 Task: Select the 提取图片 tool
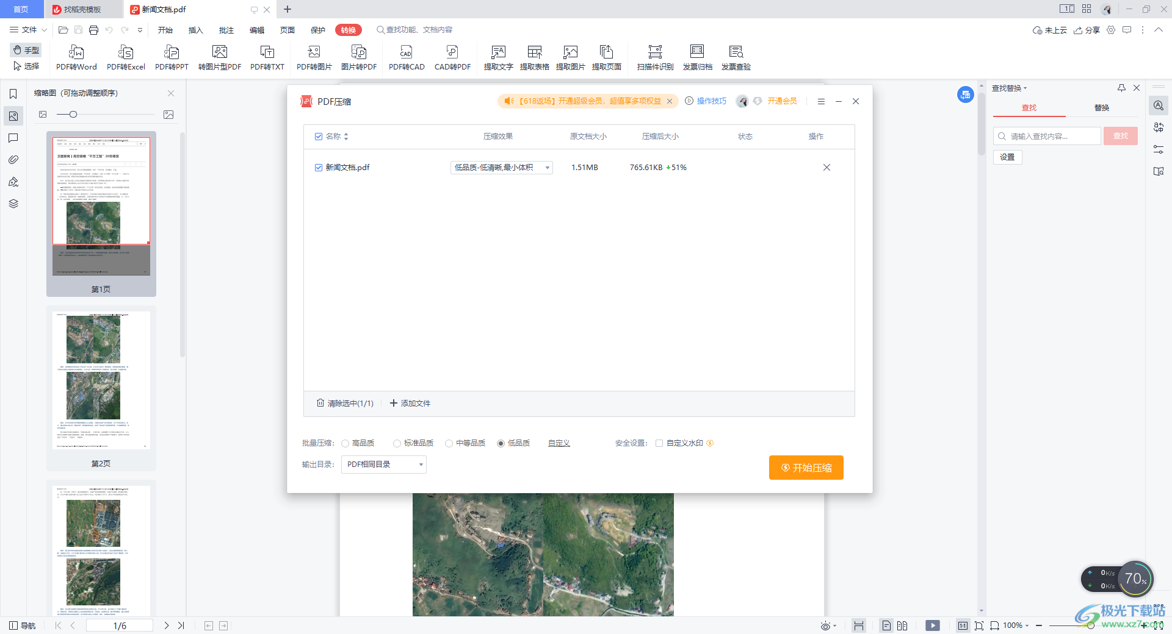click(571, 58)
